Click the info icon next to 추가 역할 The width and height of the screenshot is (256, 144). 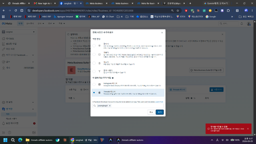[113, 78]
